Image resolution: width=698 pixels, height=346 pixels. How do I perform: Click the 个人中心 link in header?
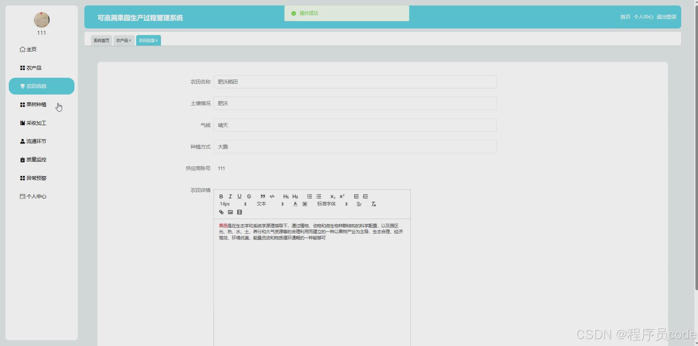643,17
